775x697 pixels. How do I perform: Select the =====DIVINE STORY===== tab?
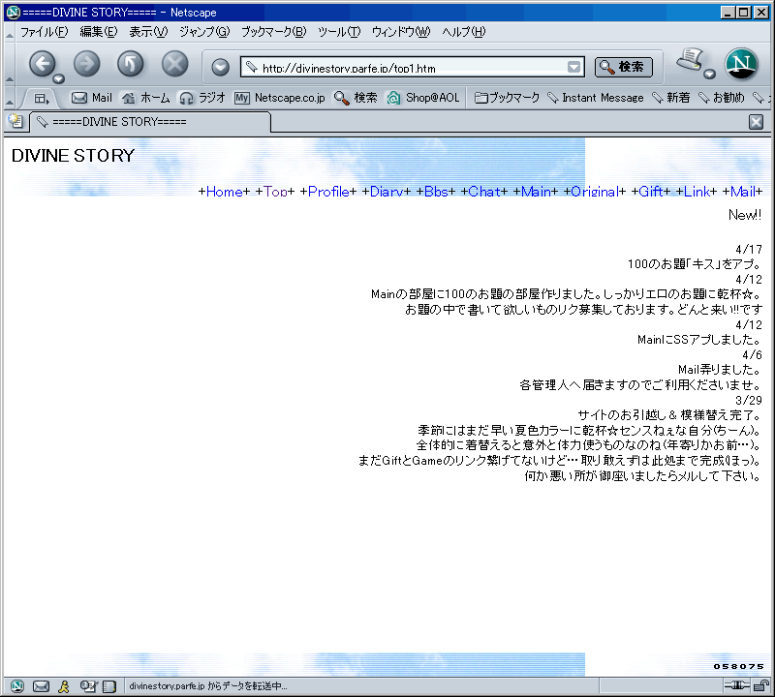[151, 122]
